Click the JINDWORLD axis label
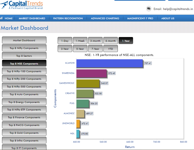Image resolution: width=194 pixels, height=150 pixels. (68, 123)
